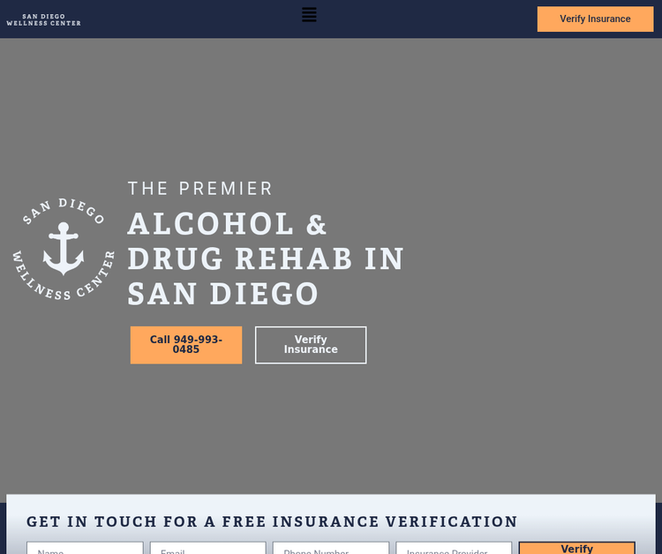The height and width of the screenshot is (554, 662).
Task: Click the Insurance Provider input field
Action: 454,548
